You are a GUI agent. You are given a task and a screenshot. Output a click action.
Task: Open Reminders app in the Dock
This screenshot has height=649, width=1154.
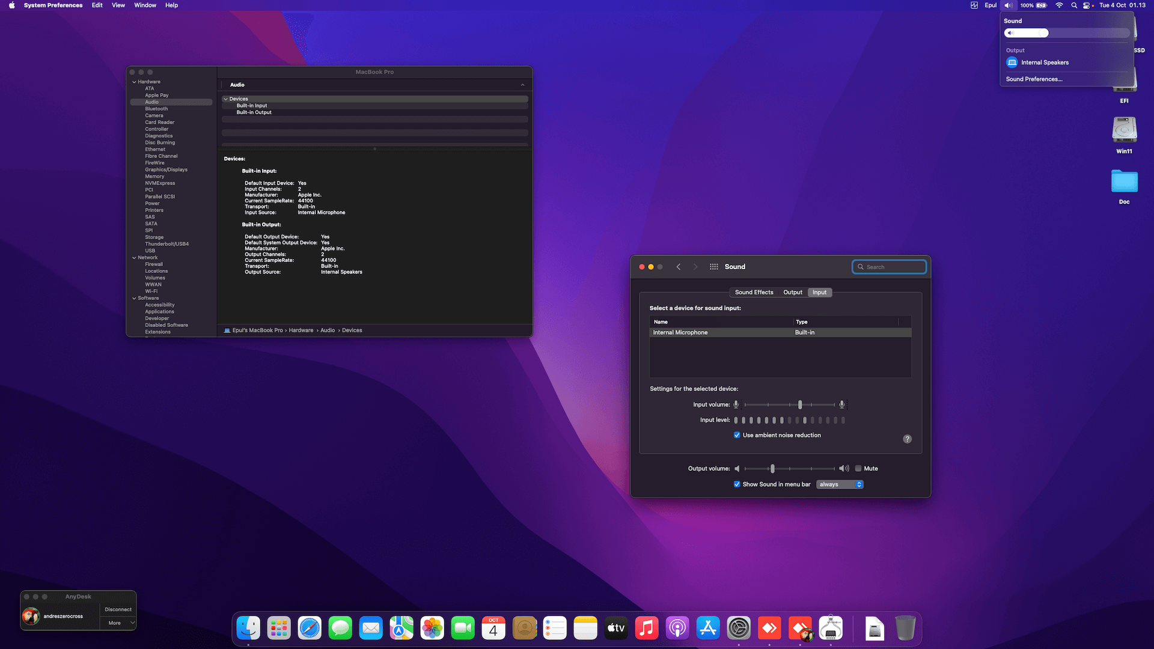coord(555,628)
